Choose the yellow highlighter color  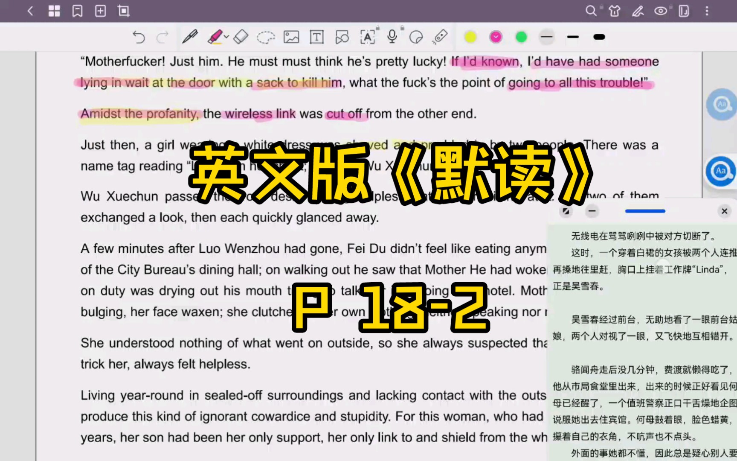coord(470,37)
